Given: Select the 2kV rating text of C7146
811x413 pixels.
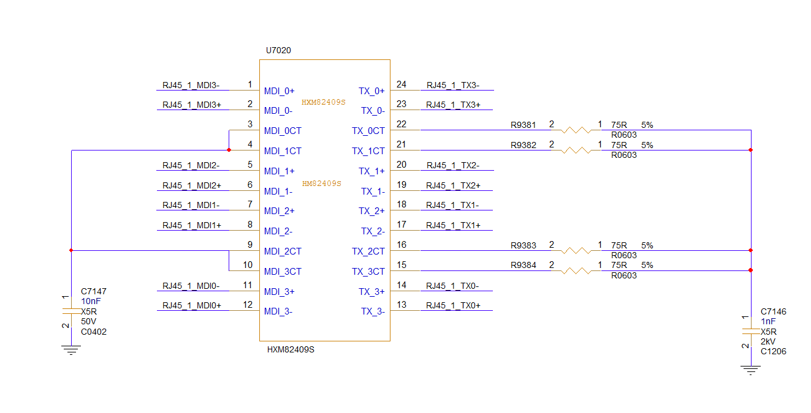Looking at the screenshot, I should pos(768,341).
